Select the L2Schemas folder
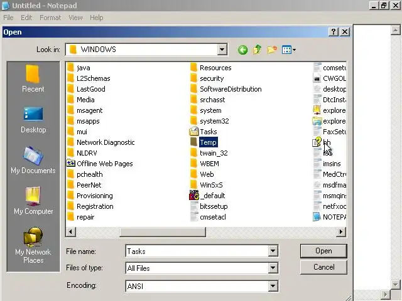402x301 pixels. (x=89, y=78)
